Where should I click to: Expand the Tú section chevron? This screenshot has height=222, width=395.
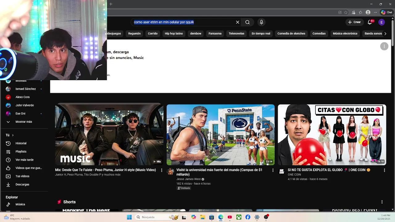tap(13, 135)
